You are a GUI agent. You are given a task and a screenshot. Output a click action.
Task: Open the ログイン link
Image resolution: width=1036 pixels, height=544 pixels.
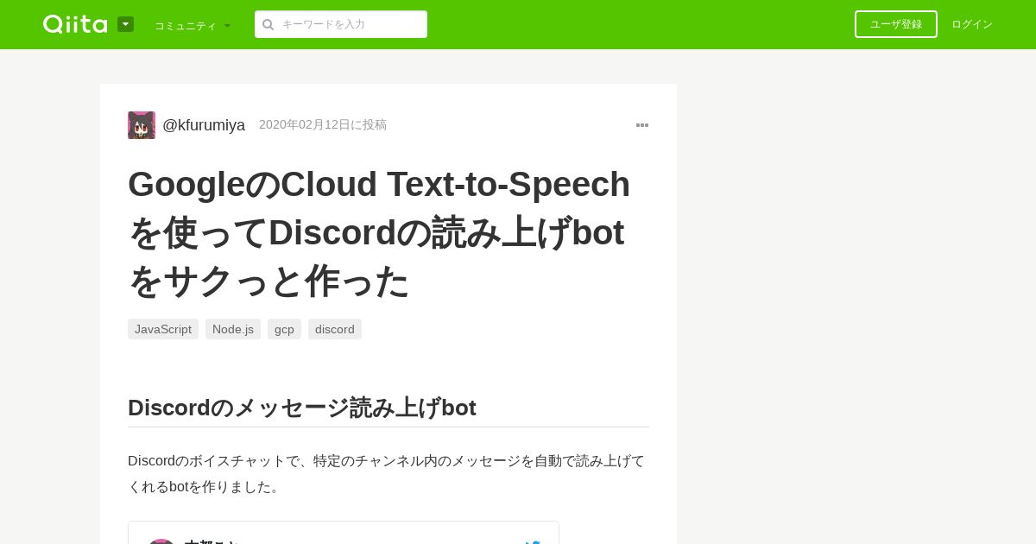pyautogui.click(x=972, y=24)
